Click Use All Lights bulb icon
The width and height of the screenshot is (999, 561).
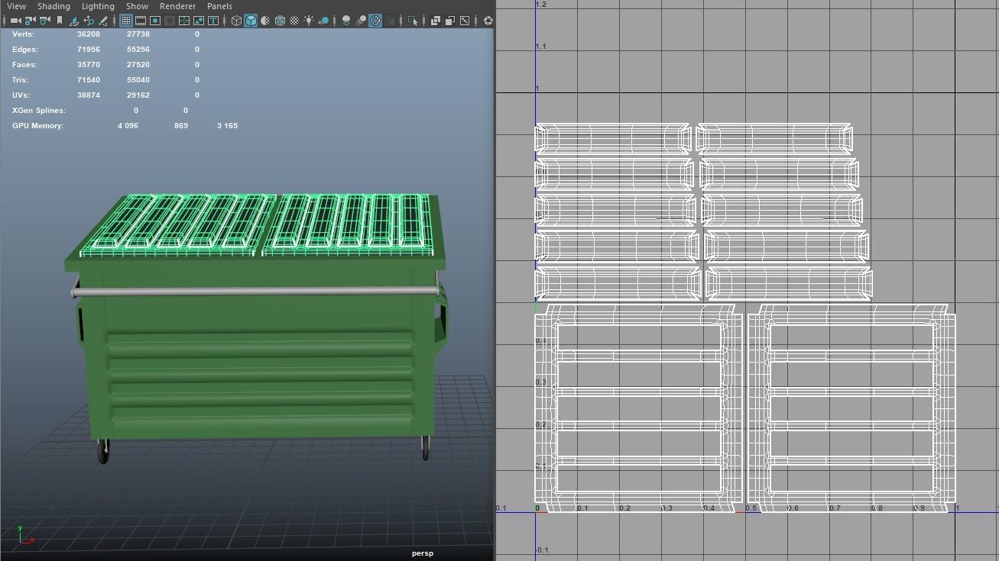[x=310, y=21]
